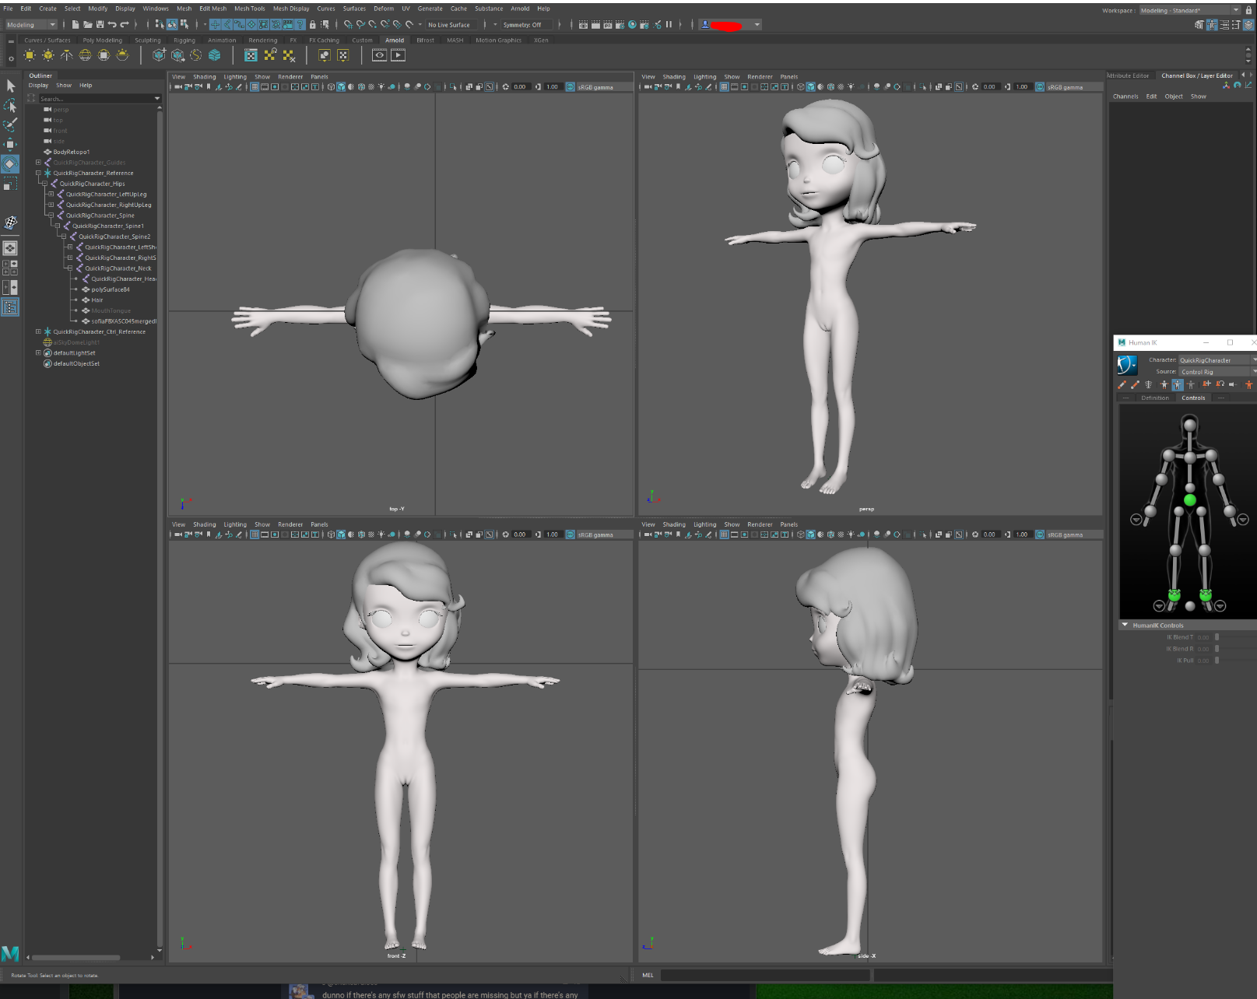Open the Mesh Tools menu

click(x=249, y=9)
